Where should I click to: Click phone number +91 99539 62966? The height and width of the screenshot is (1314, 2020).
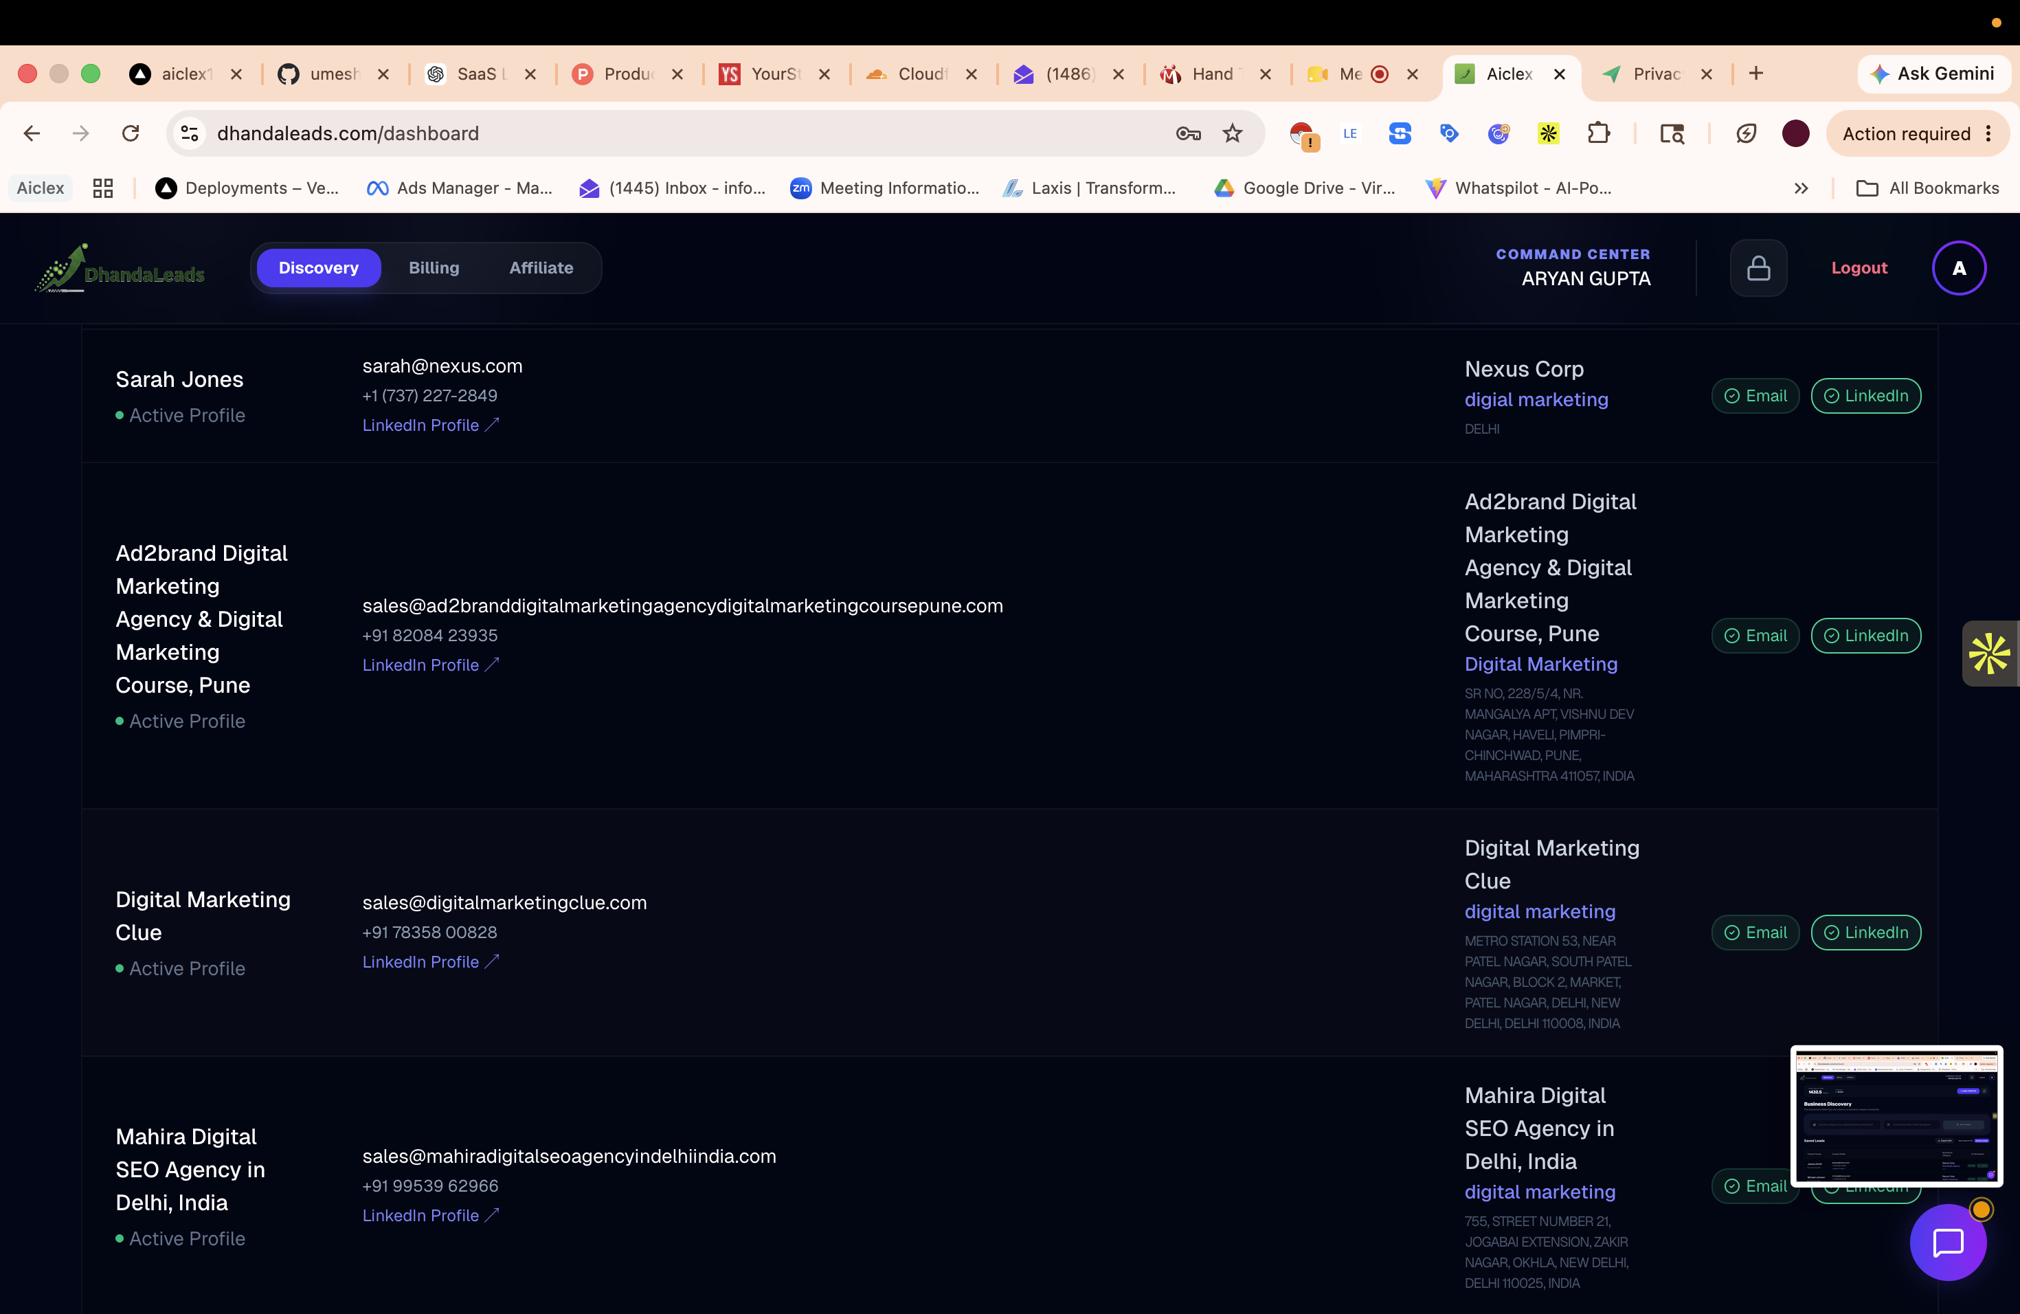click(x=430, y=1185)
